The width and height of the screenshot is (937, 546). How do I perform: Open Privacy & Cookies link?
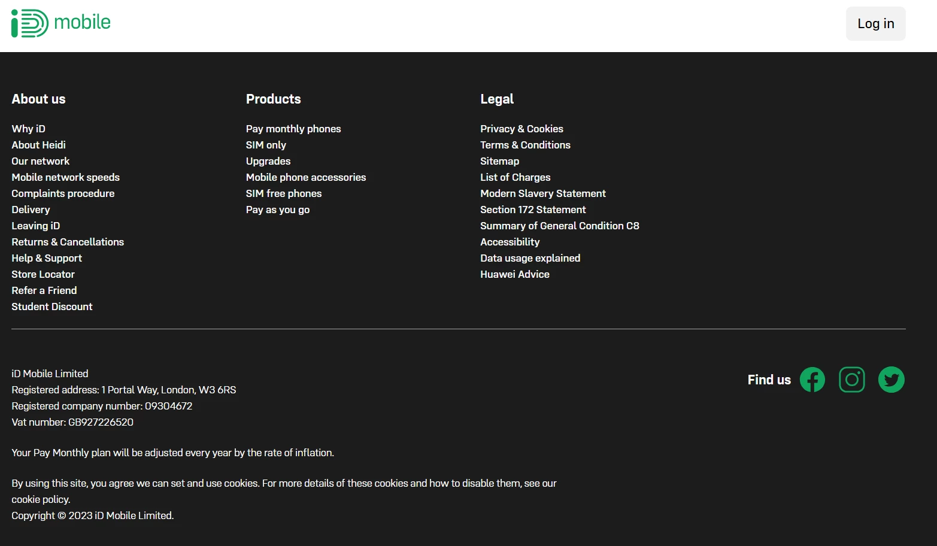click(522, 129)
